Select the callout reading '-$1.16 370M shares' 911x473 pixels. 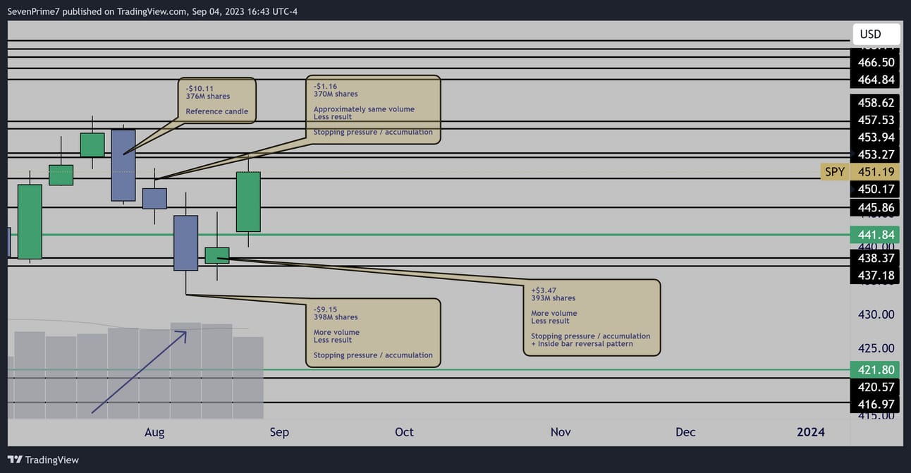tap(373, 109)
